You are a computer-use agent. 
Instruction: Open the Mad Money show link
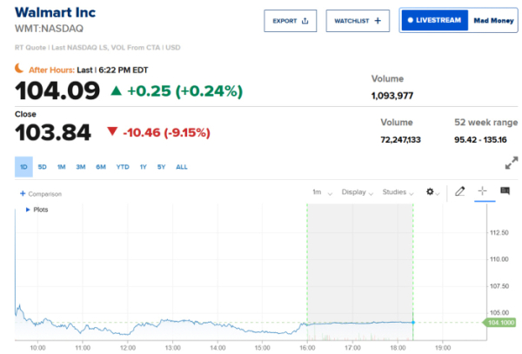493,21
